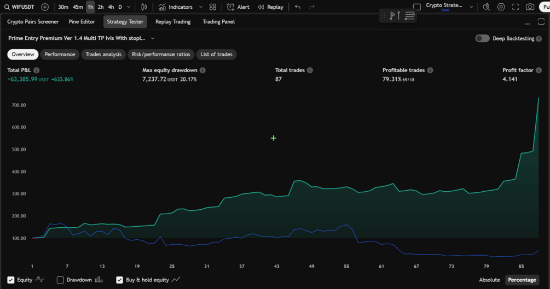
Task: Expand the Prime Entry Premium strategy dropdown
Action: [153, 38]
